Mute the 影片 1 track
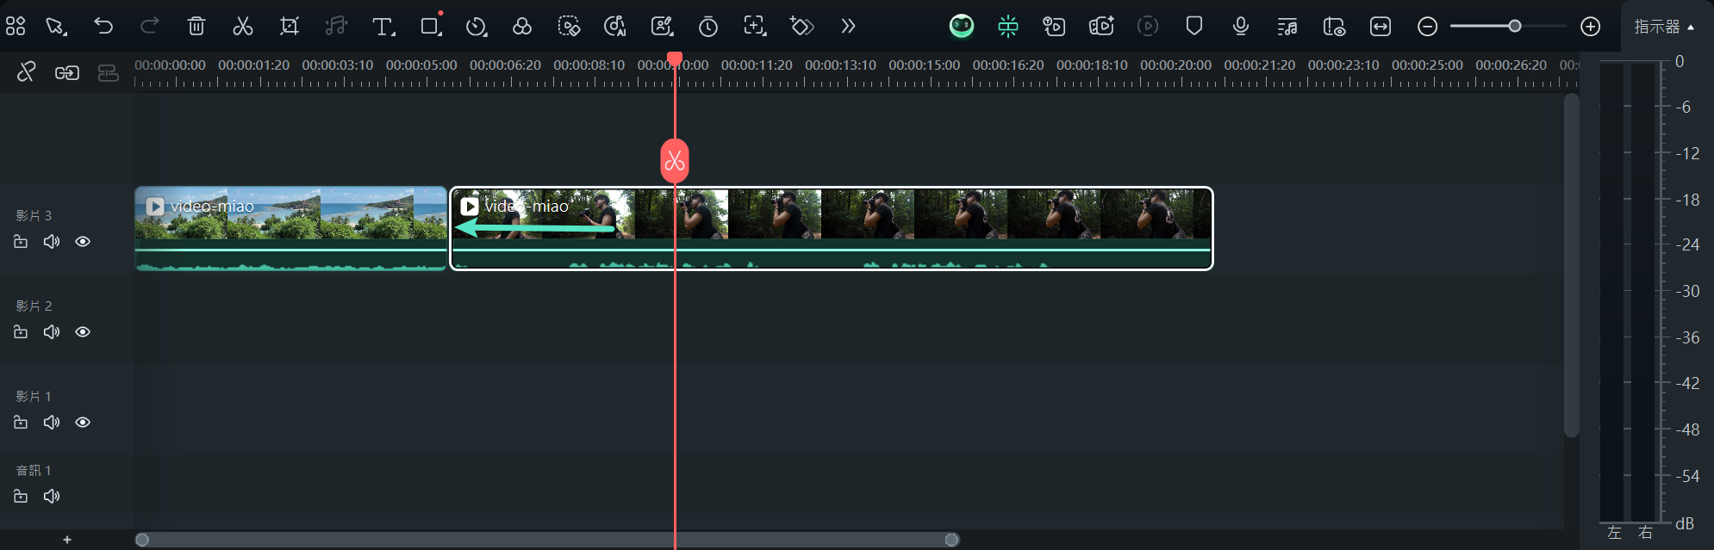 [52, 423]
